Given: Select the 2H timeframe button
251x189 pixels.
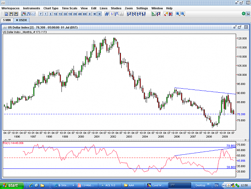Looking at the screenshot, I should (x=75, y=14).
